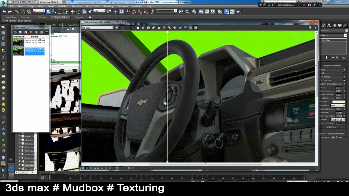Select the Unlink Selection tool
349x196 pixels.
coord(23,11)
